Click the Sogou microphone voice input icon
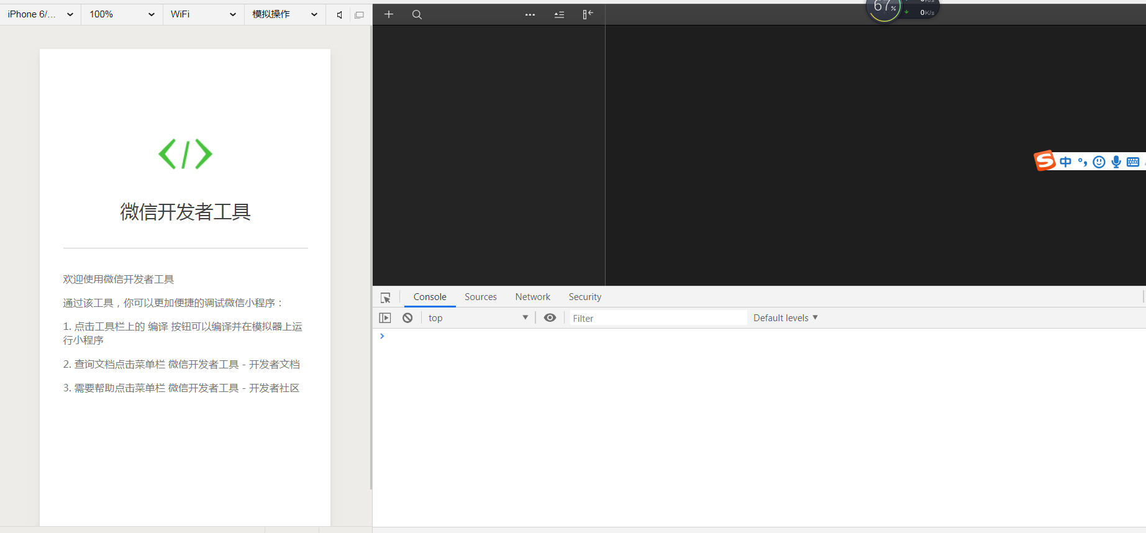Screen dimensions: 1146x533 [x=1116, y=162]
